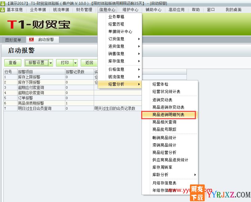Select the 商品保质期报警 row
Screen dimensions: 251x202
click(72, 103)
